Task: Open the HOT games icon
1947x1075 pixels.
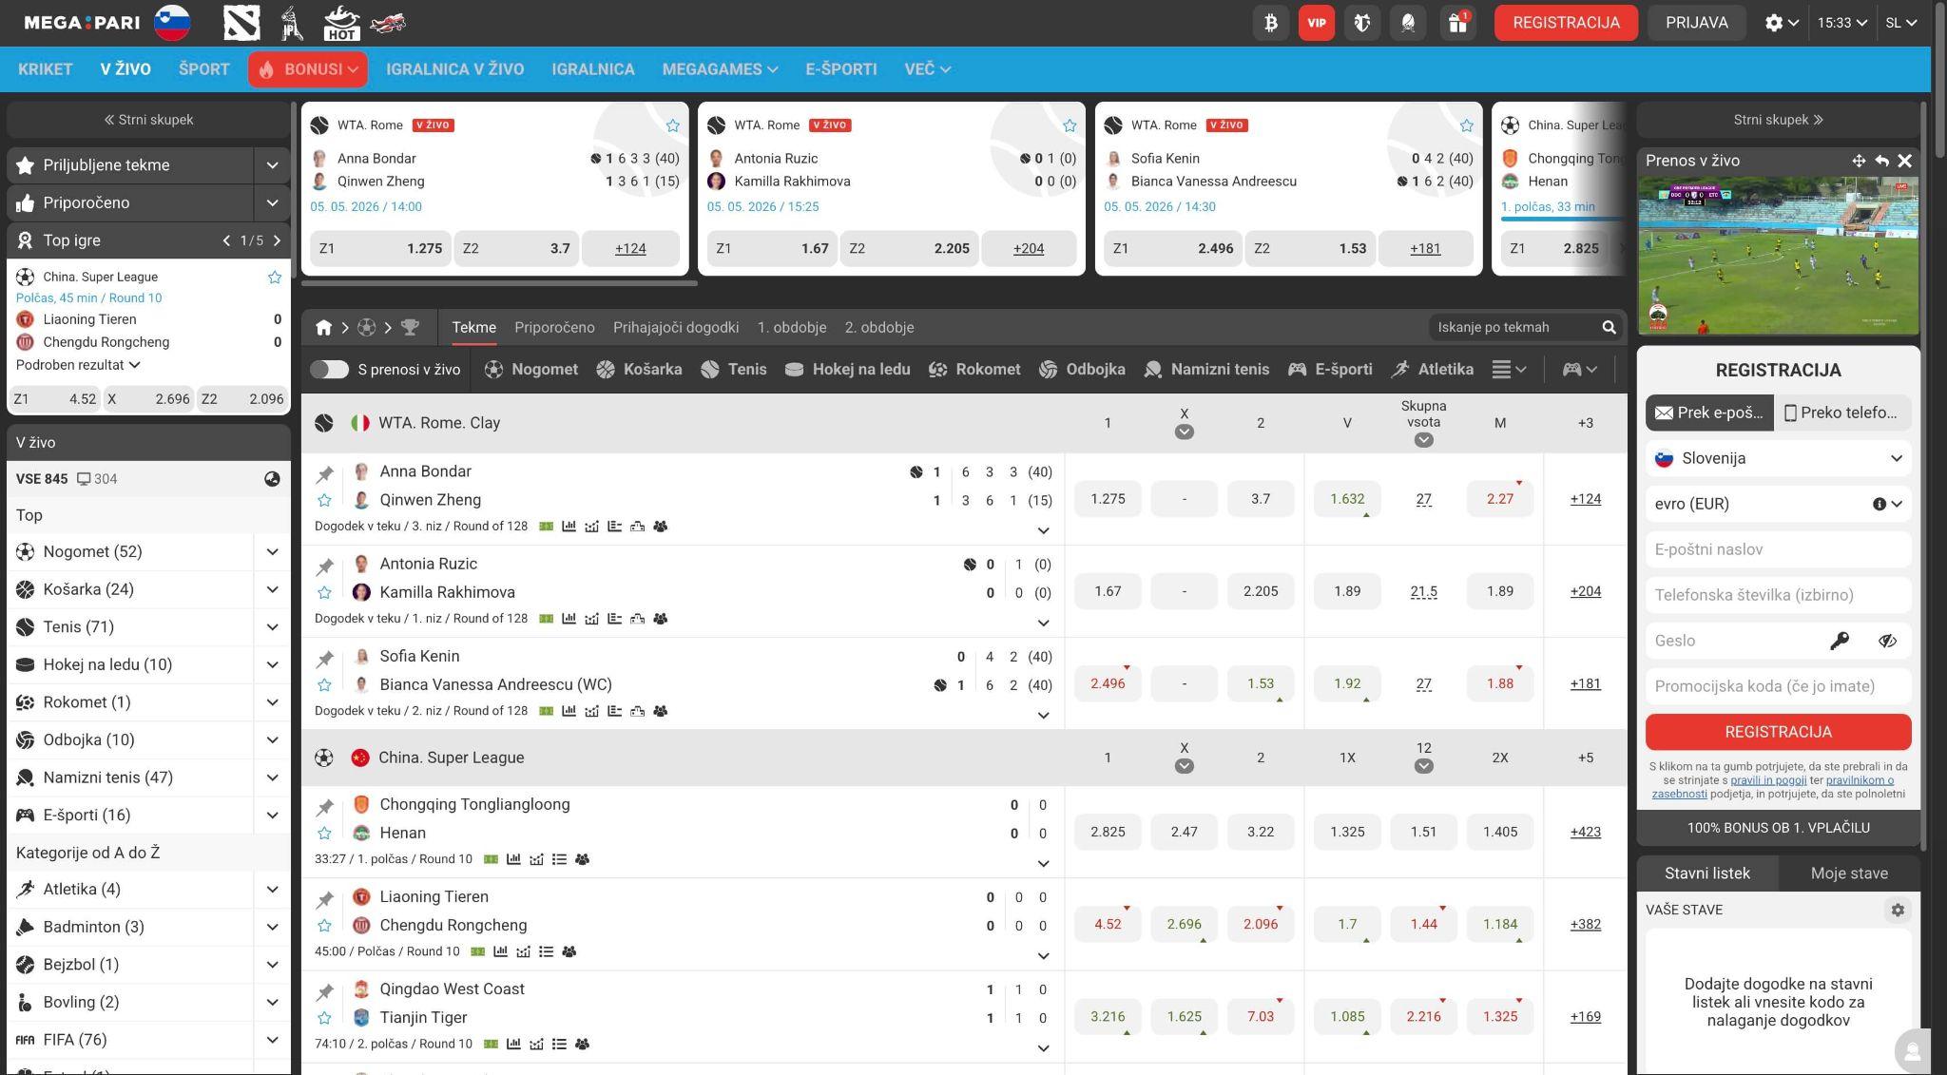Action: 341,23
